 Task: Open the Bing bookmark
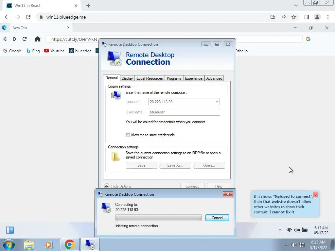33,51
